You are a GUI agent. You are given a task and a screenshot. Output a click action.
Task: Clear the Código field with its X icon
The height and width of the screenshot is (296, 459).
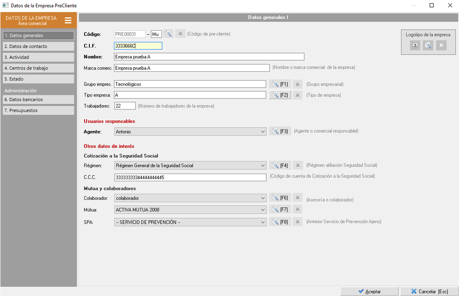[180, 34]
